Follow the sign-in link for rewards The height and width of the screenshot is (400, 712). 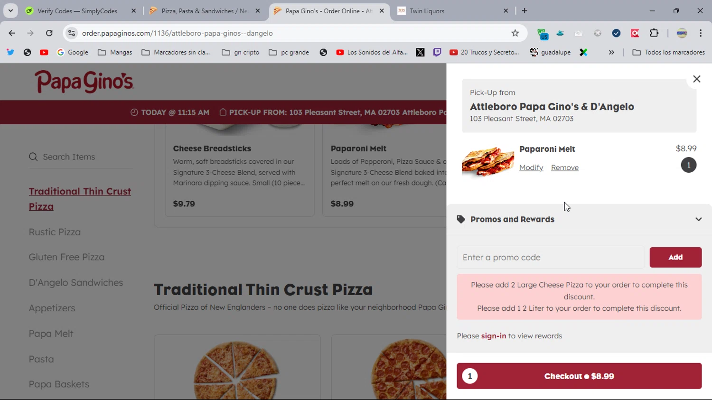click(x=493, y=336)
